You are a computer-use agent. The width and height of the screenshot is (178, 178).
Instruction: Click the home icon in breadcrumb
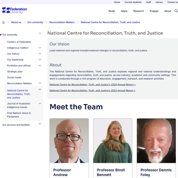click(x=4, y=22)
